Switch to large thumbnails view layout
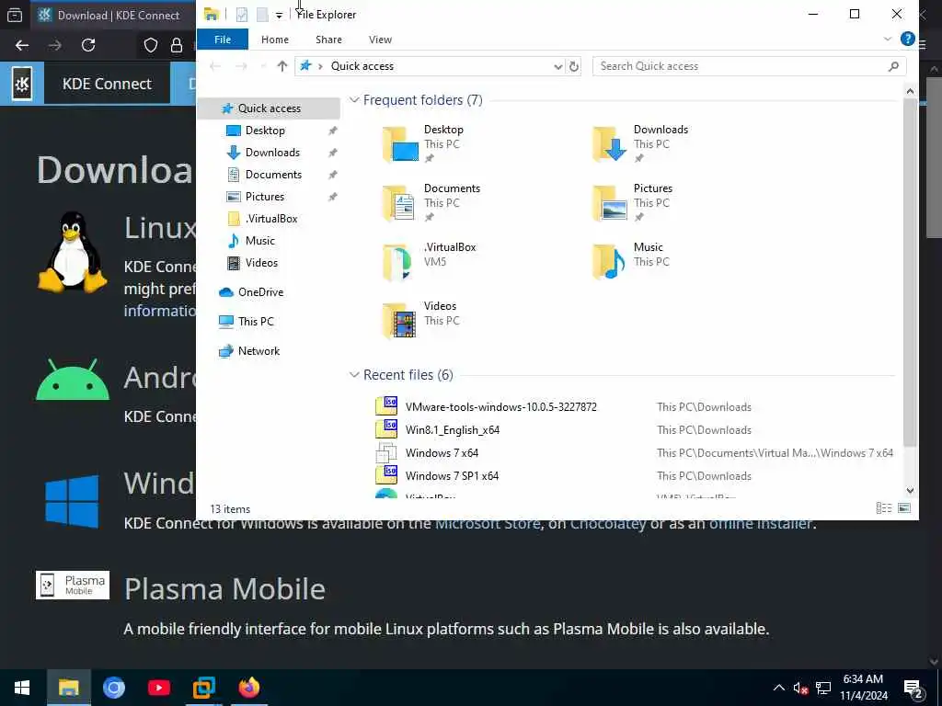Viewport: 942px width, 706px height. pos(904,508)
